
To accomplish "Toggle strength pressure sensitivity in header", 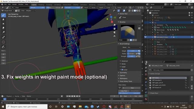I will point(82,8).
